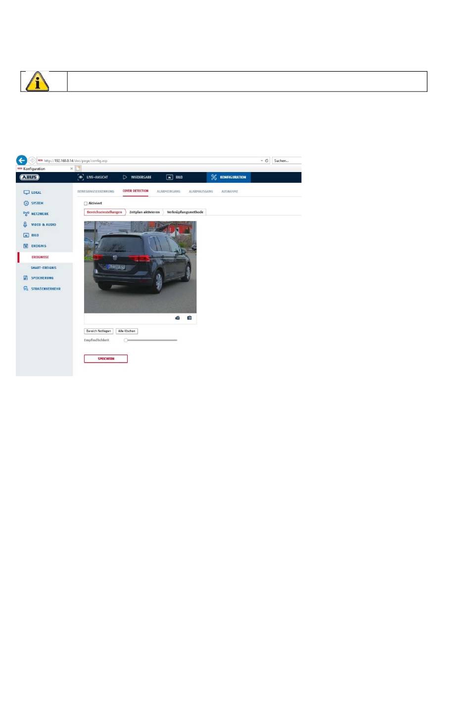Switch to Alarmeingang tab
Screen dimensions: 470x702
(169, 191)
